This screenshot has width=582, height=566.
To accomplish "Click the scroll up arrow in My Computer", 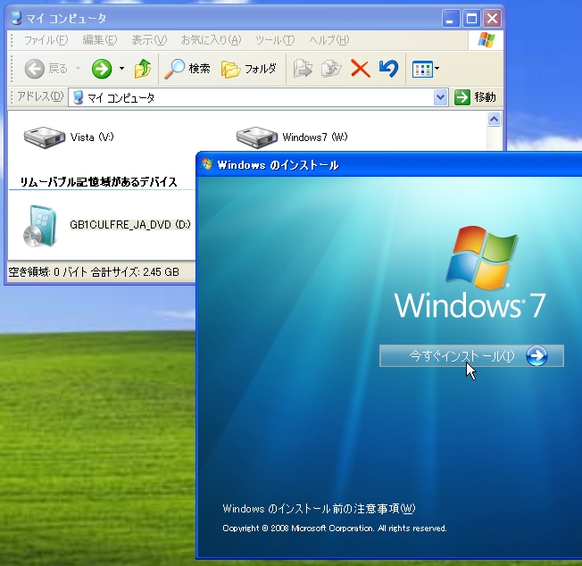I will 494,120.
